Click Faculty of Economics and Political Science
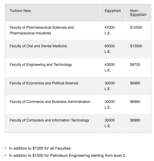 click(44, 83)
